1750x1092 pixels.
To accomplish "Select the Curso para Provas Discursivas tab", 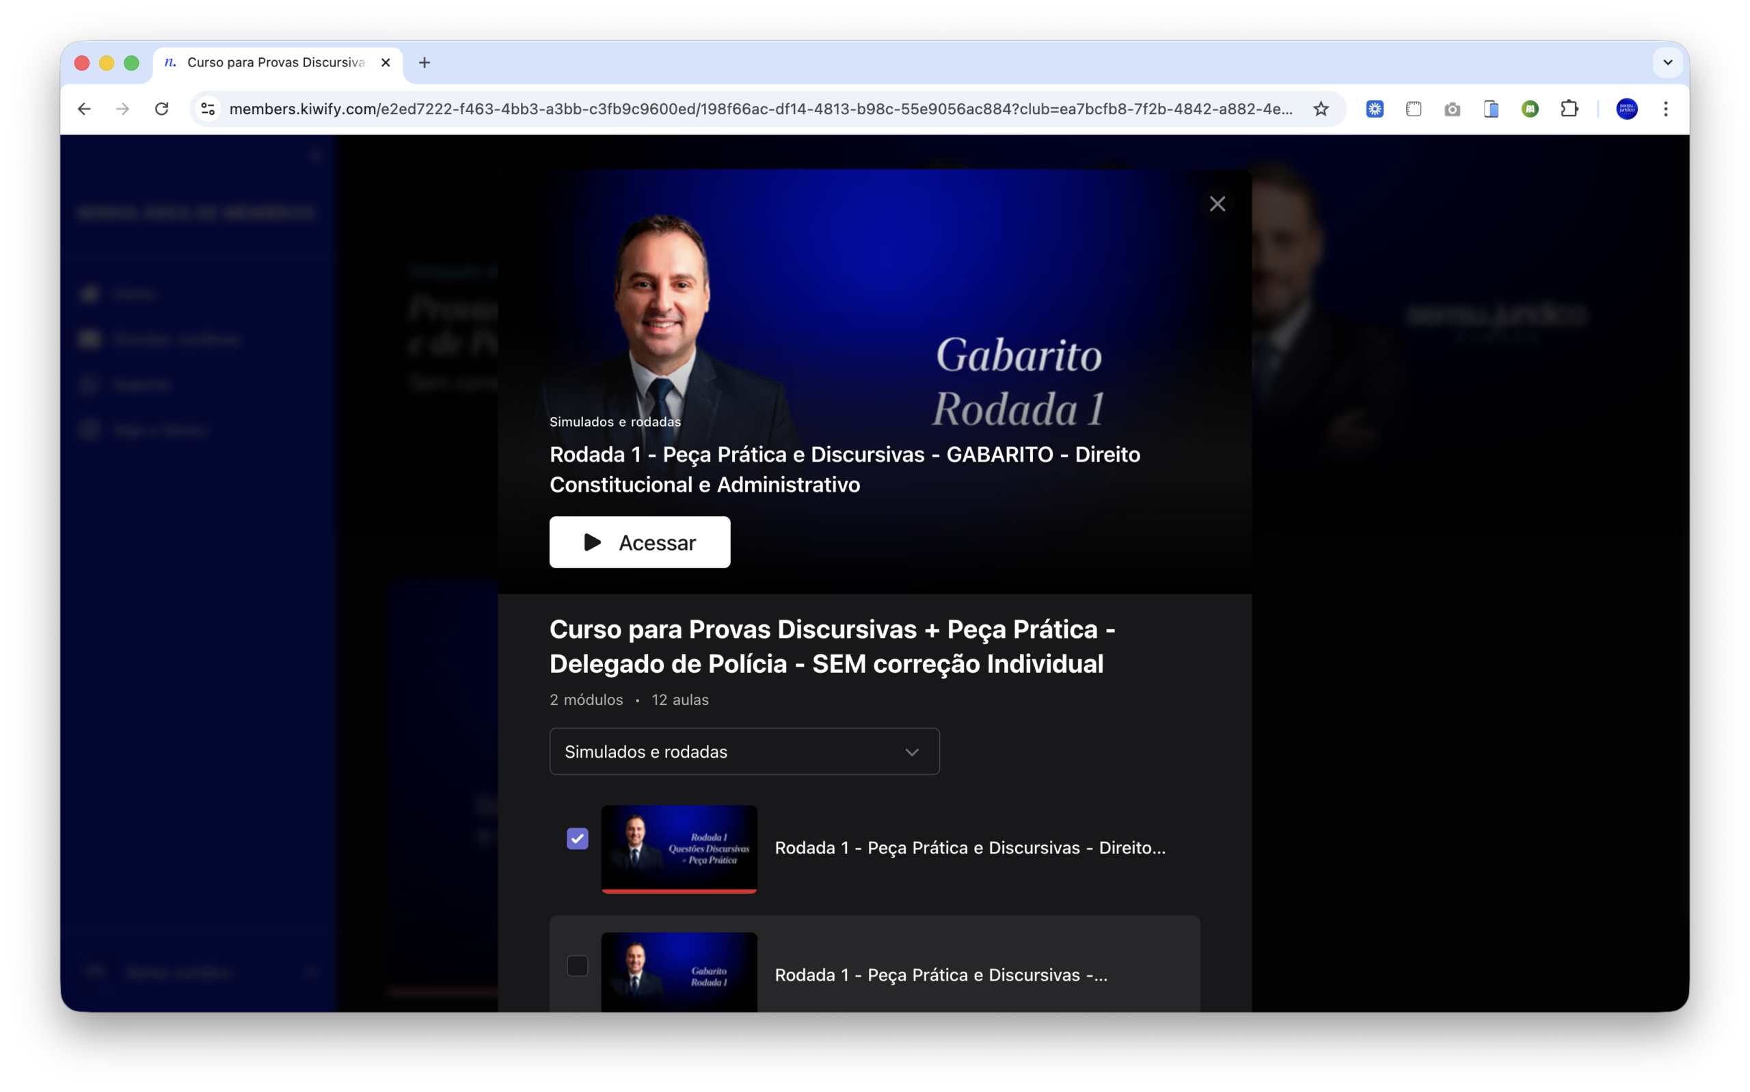I will pos(275,63).
